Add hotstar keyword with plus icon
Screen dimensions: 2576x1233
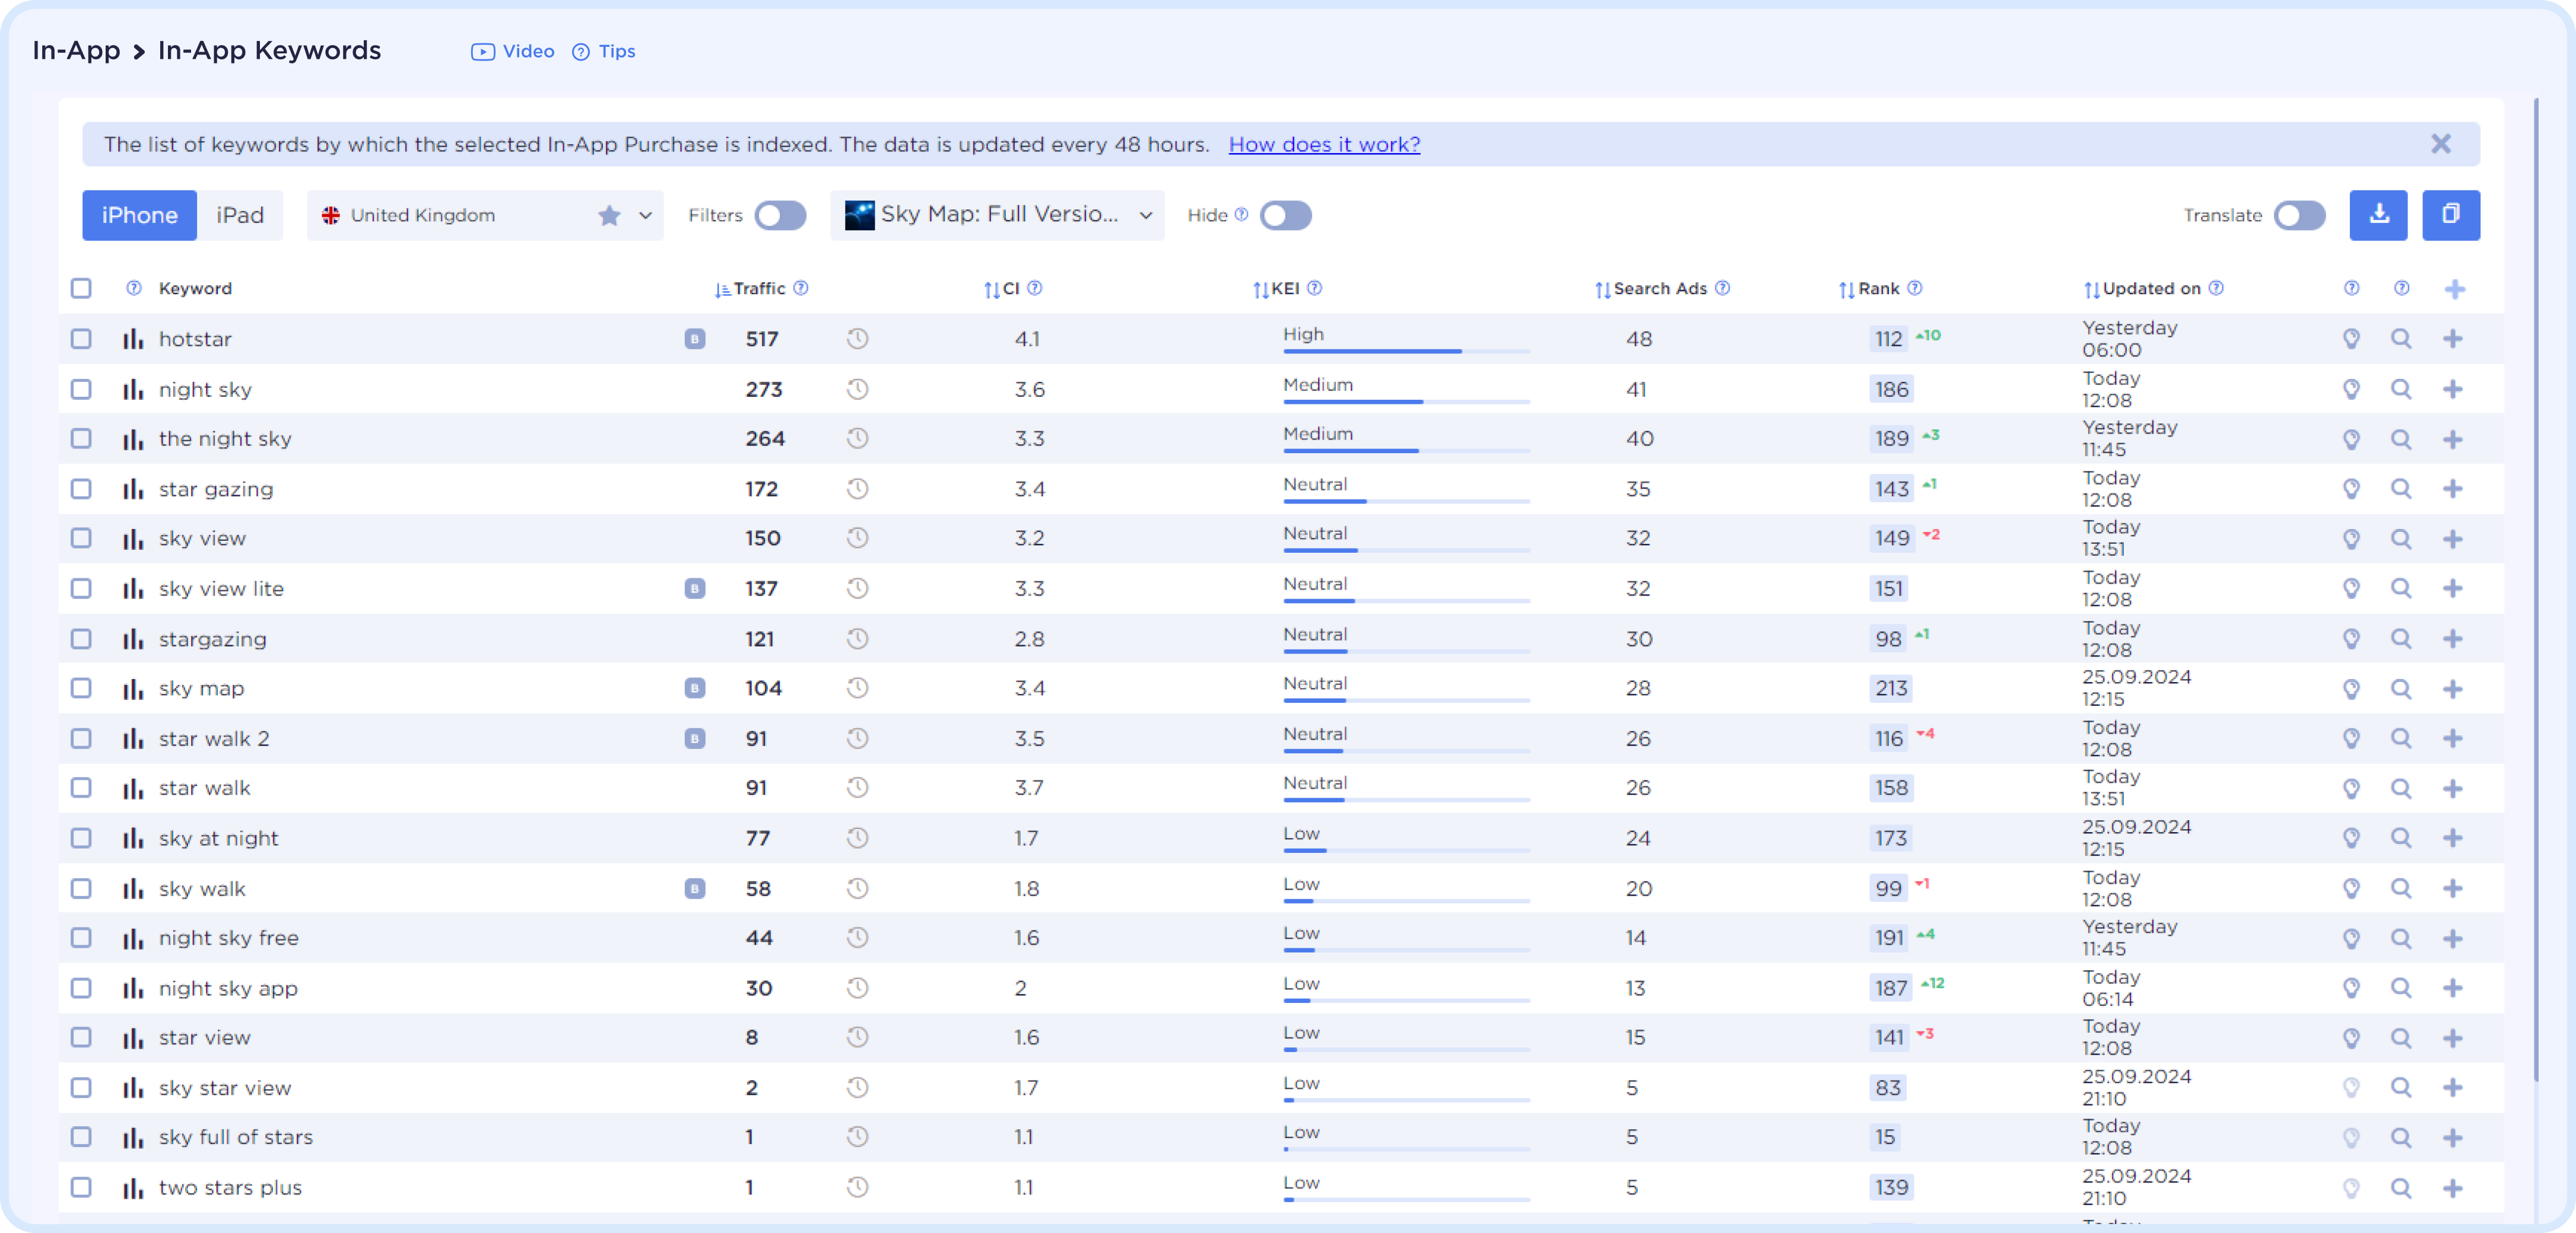pos(2452,339)
